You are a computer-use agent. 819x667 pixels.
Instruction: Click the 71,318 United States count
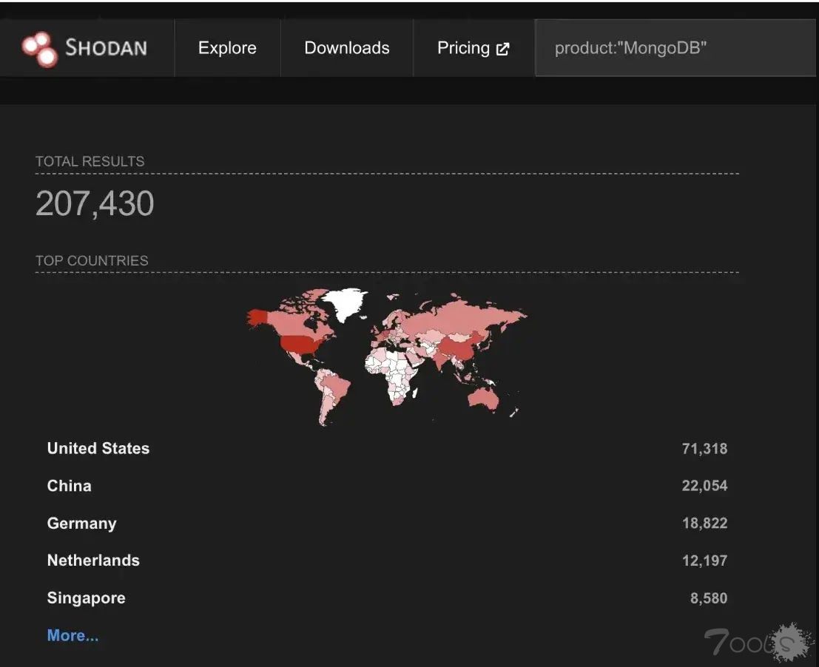[x=704, y=448]
